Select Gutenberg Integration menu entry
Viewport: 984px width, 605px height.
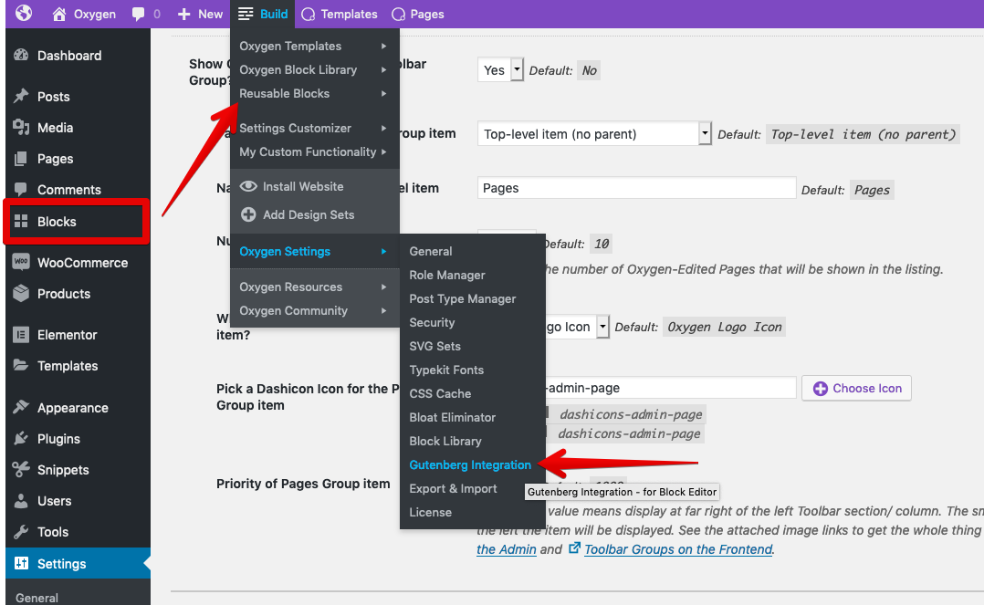tap(470, 465)
